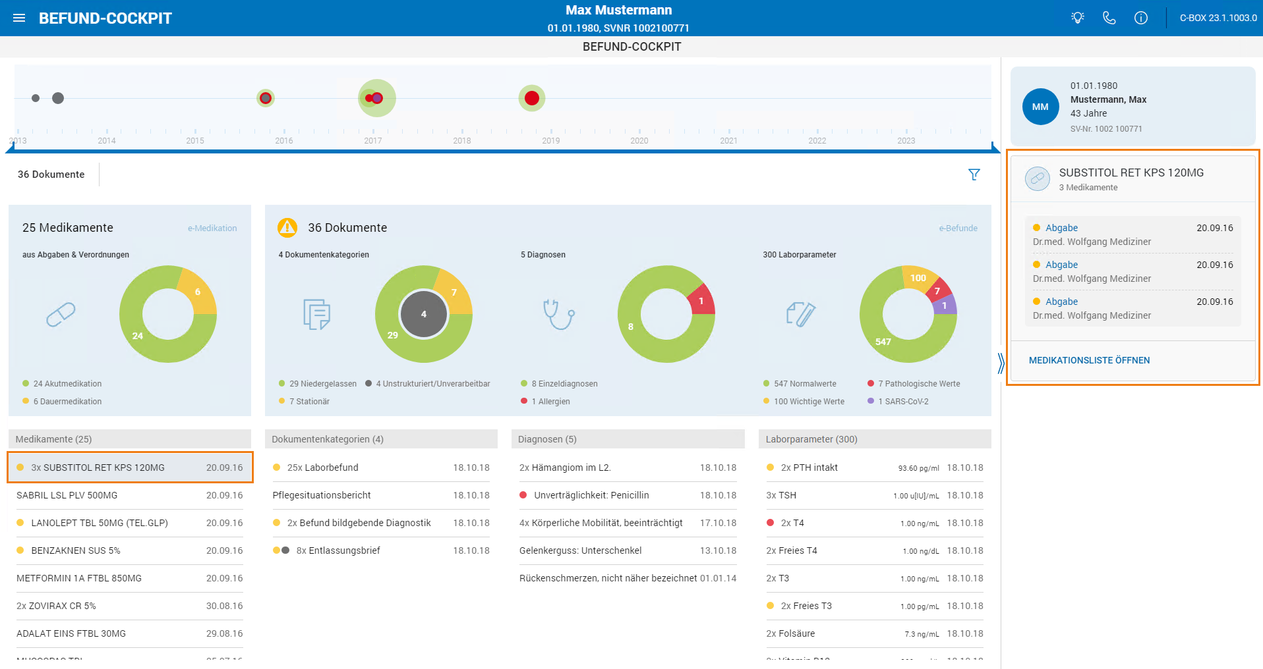Click the yellow warning triangle icon
Viewport: 1263px width, 669px height.
pos(287,227)
